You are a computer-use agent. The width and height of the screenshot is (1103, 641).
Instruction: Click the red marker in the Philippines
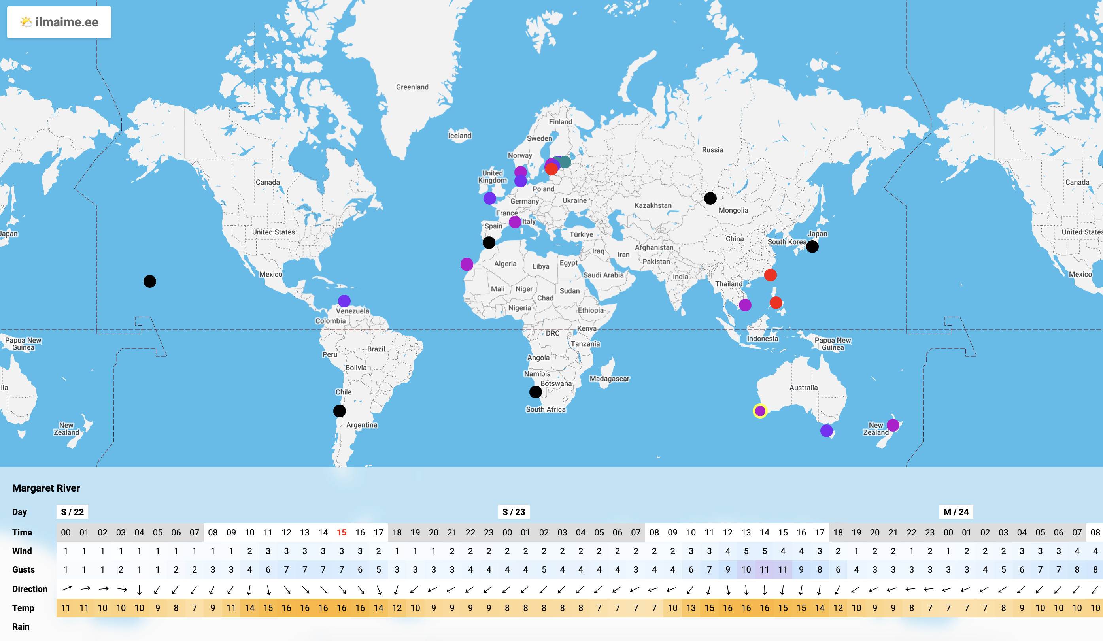776,302
